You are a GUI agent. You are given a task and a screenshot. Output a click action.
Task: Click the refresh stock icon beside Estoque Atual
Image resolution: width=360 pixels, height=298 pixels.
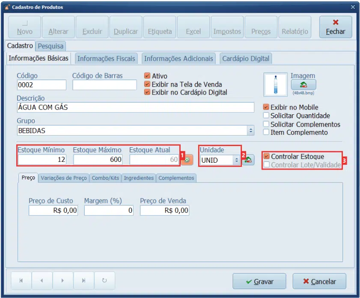point(187,160)
